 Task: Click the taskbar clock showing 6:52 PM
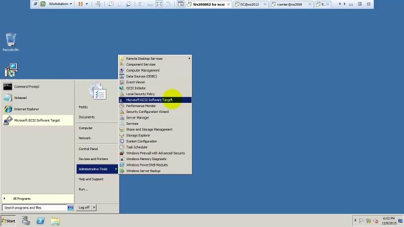click(x=389, y=221)
